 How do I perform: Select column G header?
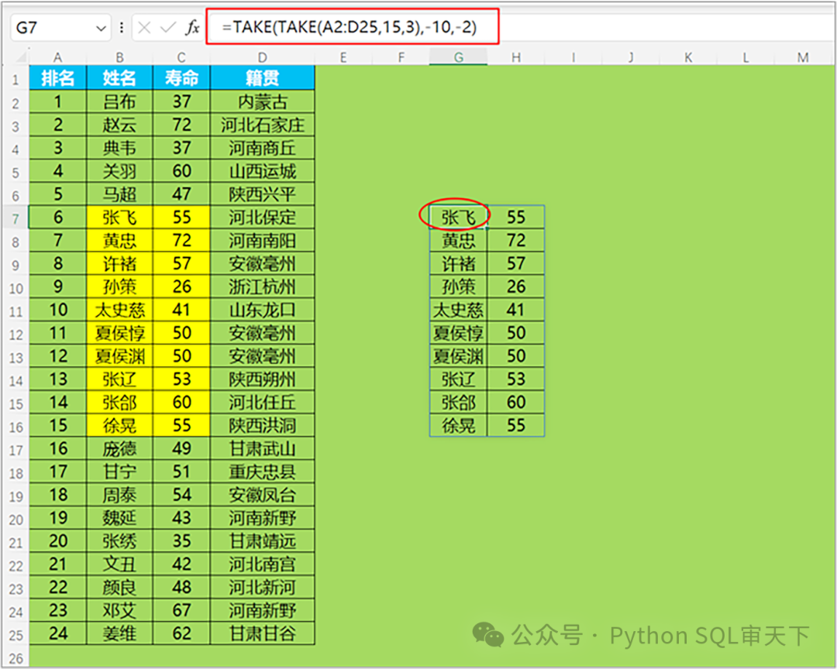459,57
